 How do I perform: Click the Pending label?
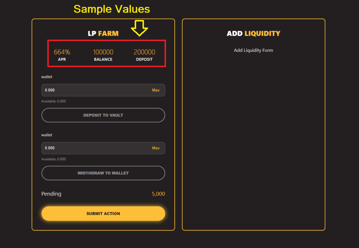coord(51,194)
